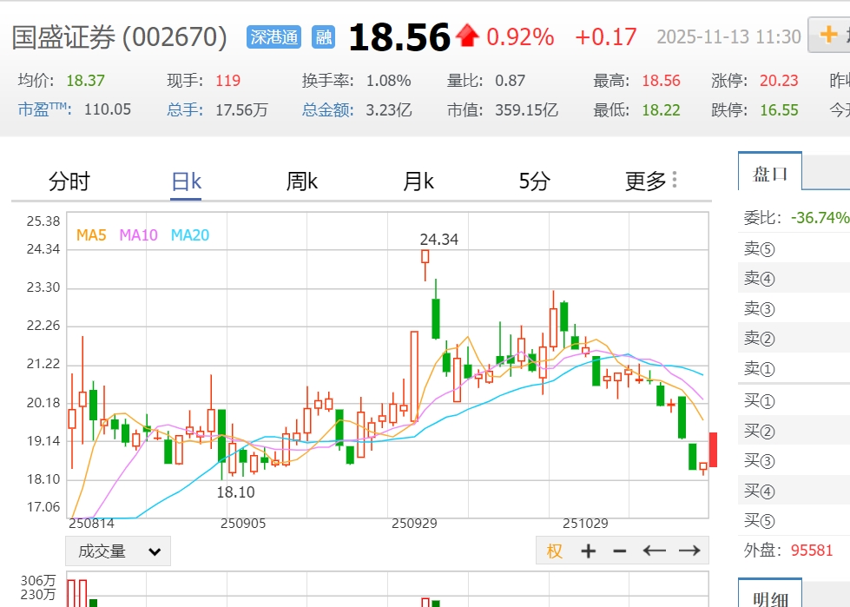Click the 110.05 P/E value
Image resolution: width=850 pixels, height=607 pixels.
pos(108,109)
